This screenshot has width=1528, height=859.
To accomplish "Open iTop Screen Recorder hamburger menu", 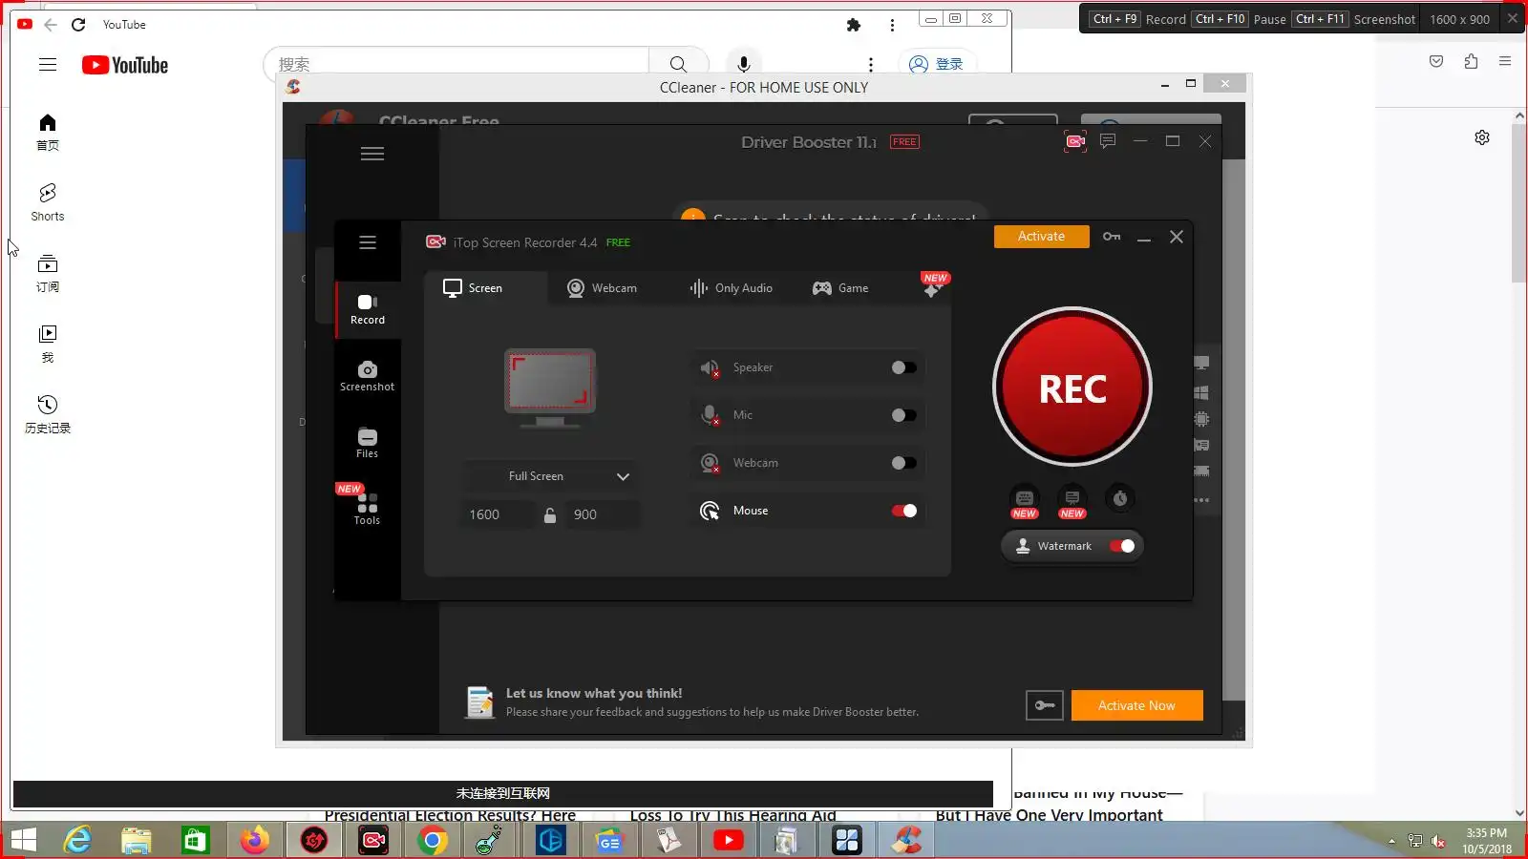I will 368,242.
